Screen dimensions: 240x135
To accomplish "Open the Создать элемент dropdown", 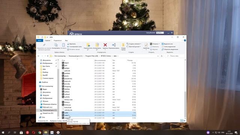I will 134,44.
